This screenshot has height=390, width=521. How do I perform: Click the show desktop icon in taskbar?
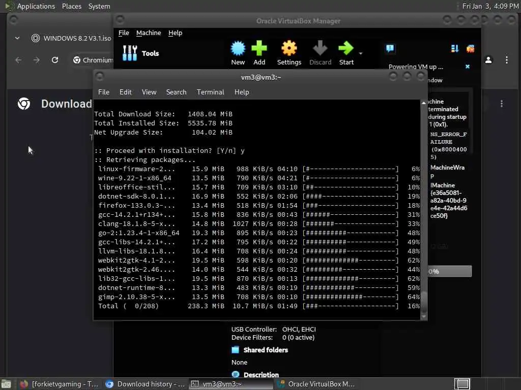6,384
